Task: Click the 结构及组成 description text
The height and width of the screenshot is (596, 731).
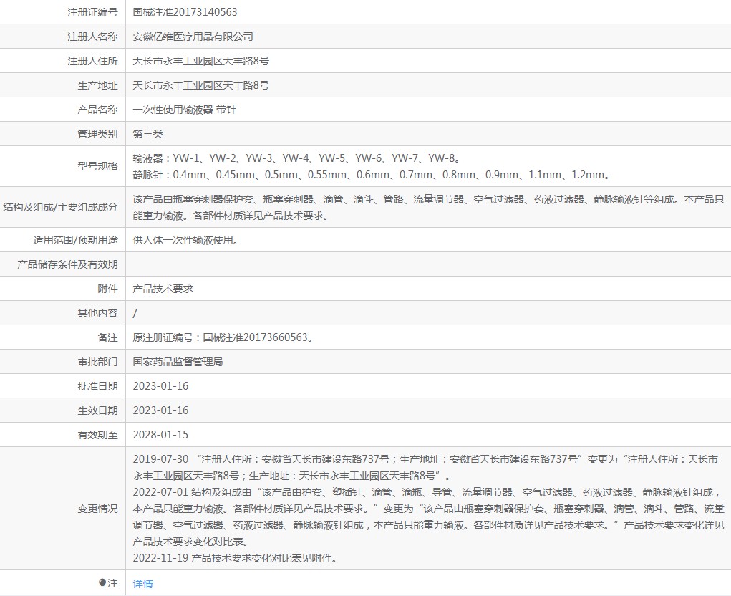Action: pyautogui.click(x=428, y=208)
